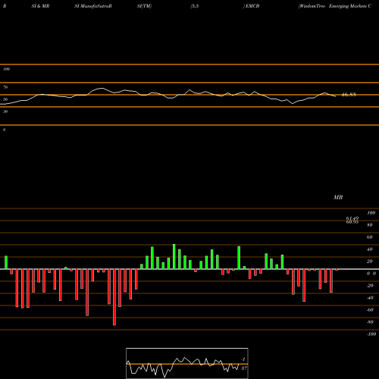Click the EMCB ticker text in header
The image size is (379, 379).
click(x=252, y=6)
